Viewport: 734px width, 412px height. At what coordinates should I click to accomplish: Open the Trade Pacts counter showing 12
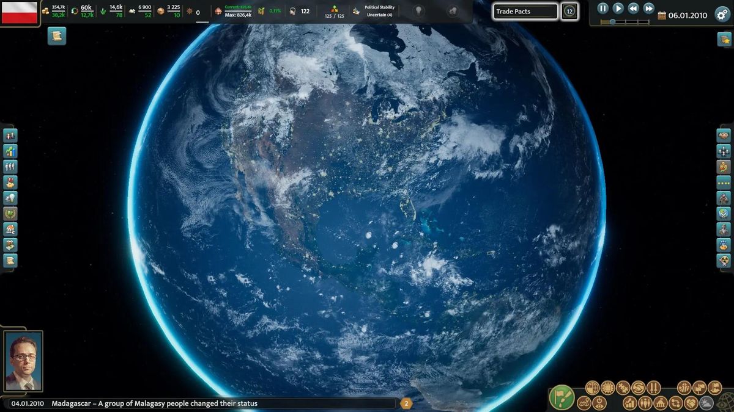(x=569, y=12)
